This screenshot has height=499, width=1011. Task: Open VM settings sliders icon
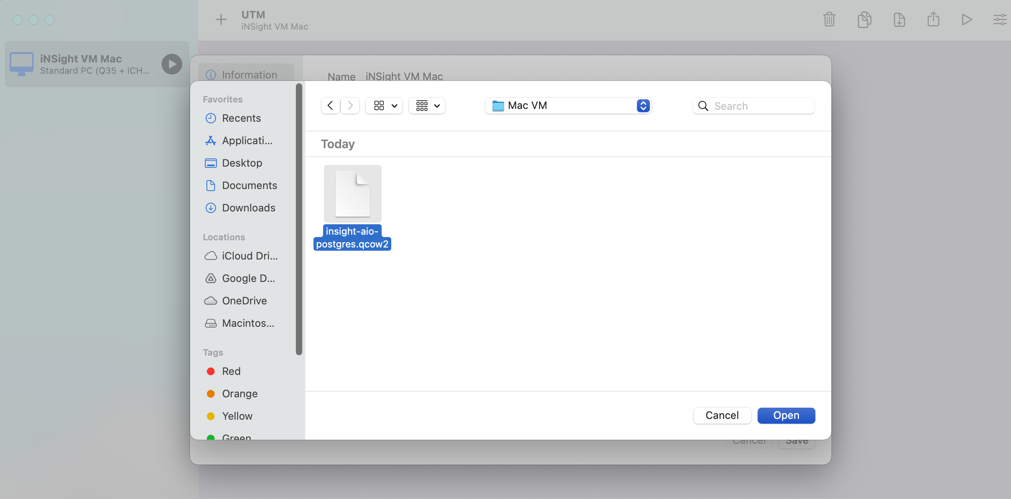(1000, 20)
